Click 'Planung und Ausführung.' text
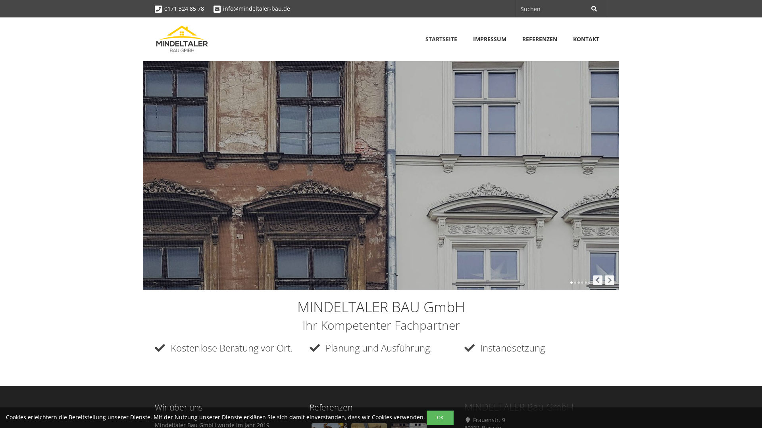The width and height of the screenshot is (762, 428). point(379,348)
